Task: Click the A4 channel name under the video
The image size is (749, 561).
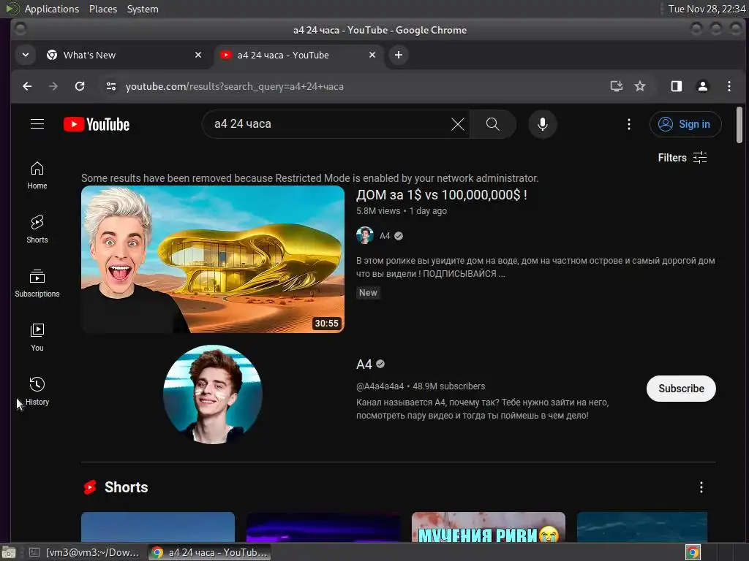Action: pyautogui.click(x=385, y=236)
